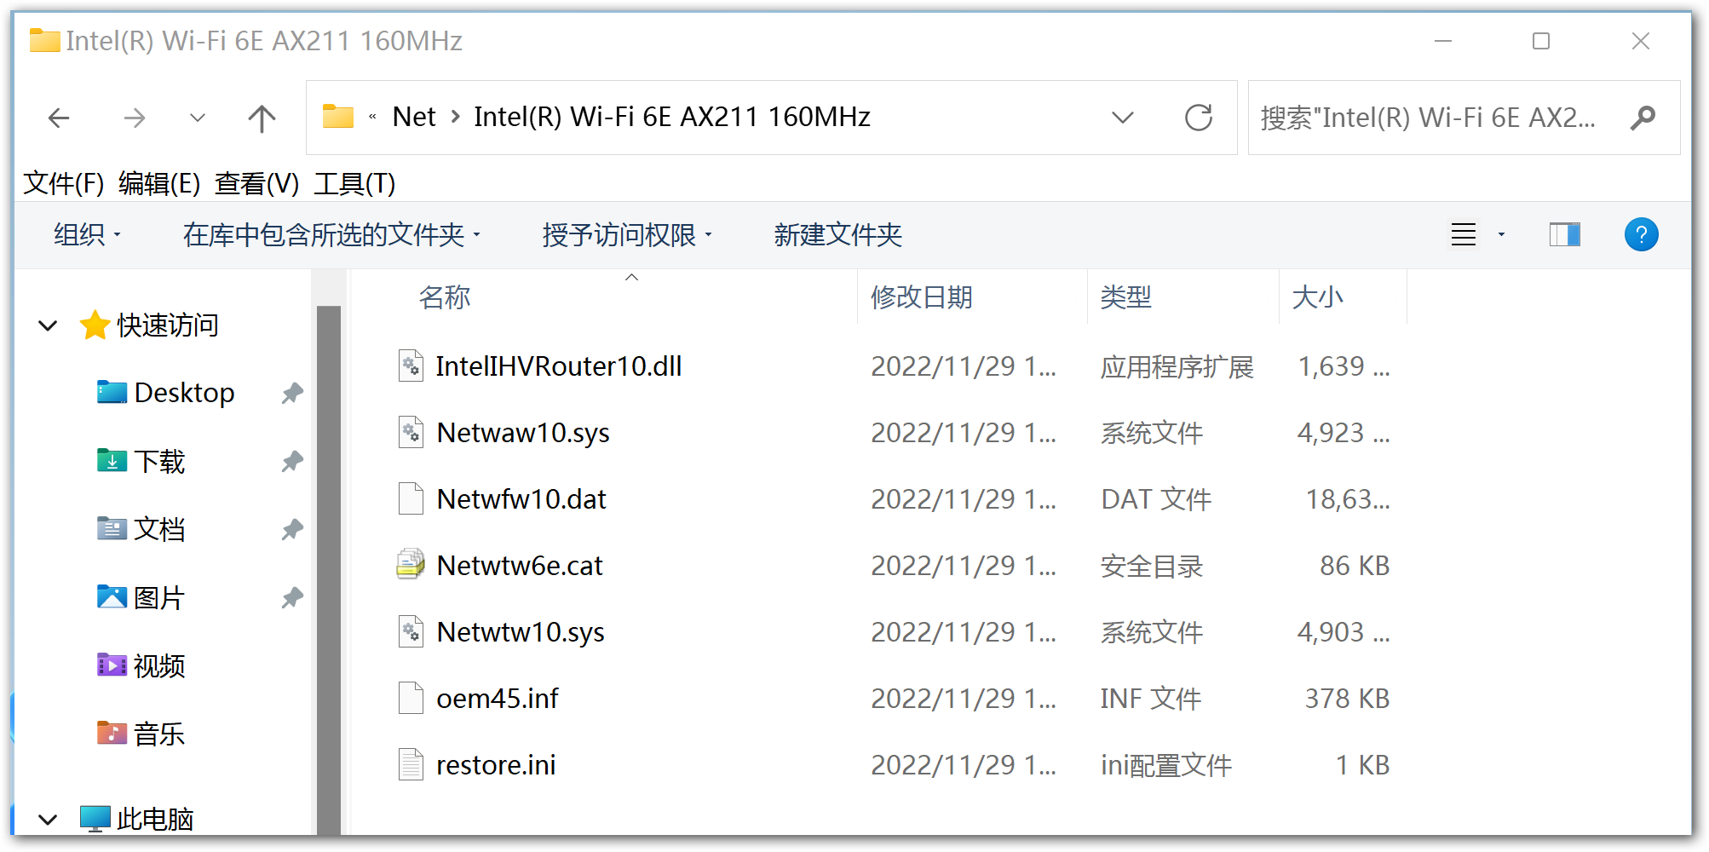Open the recent locations dropdown chevron
Screen dimensions: 1709x852
click(x=197, y=118)
